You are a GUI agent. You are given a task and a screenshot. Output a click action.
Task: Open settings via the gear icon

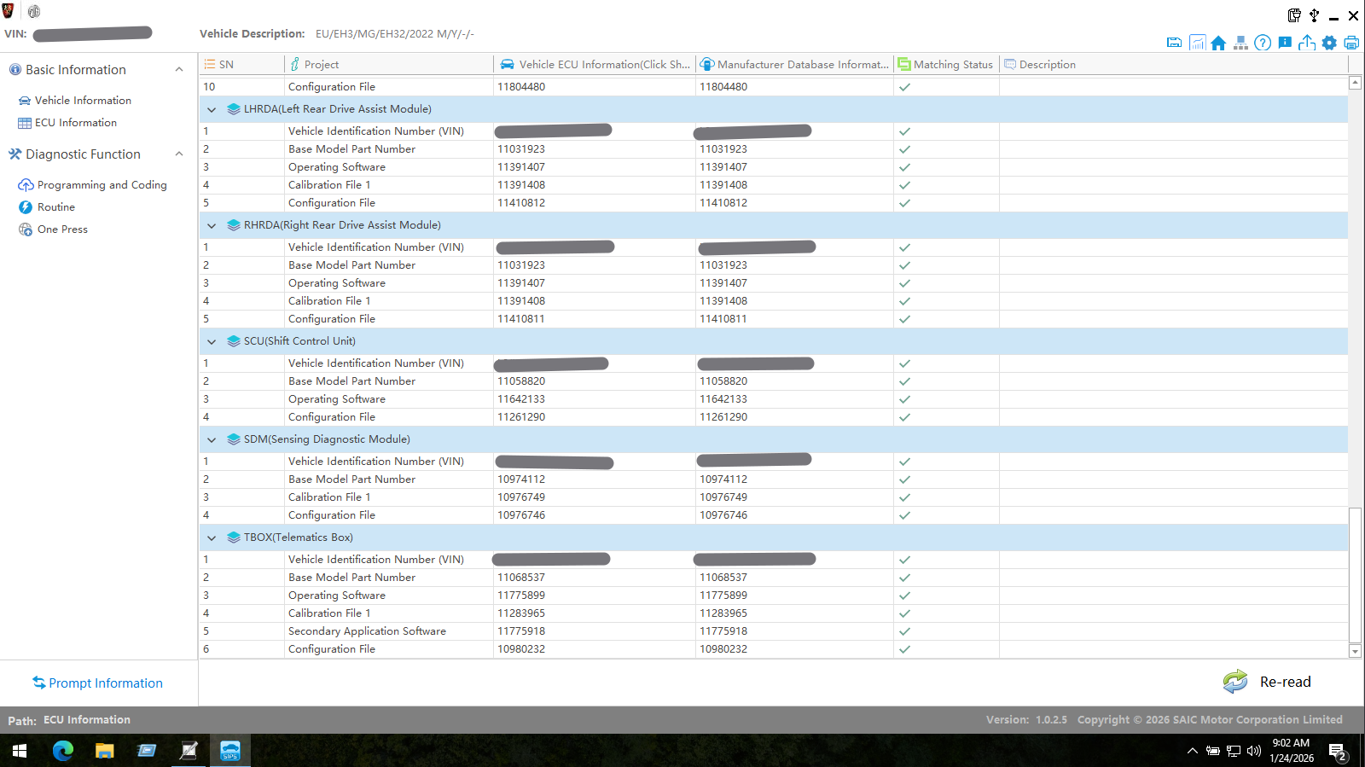coord(1329,43)
